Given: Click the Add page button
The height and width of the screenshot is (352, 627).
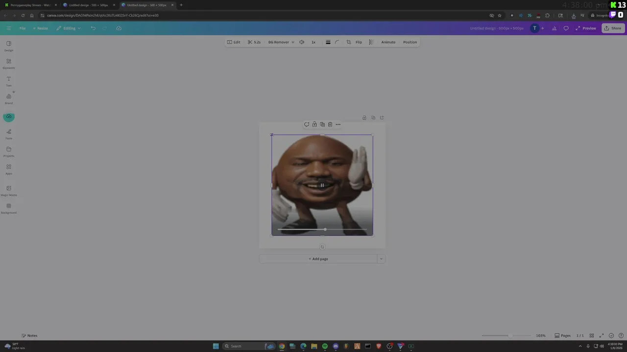Looking at the screenshot, I should pyautogui.click(x=318, y=259).
